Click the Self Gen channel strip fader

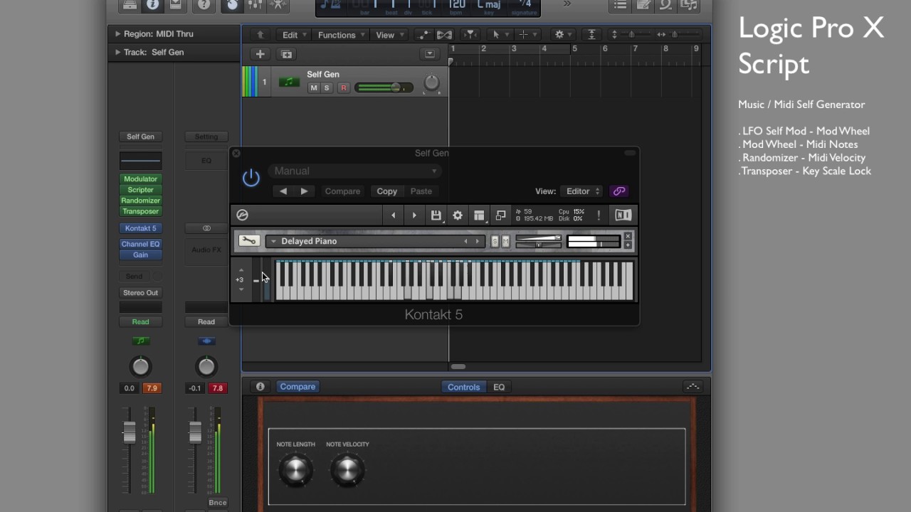click(x=129, y=431)
